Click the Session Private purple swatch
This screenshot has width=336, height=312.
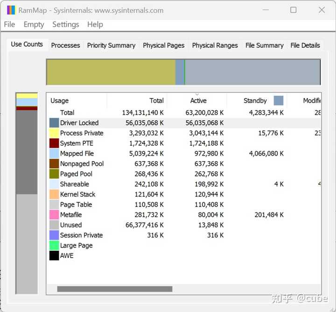coord(54,235)
